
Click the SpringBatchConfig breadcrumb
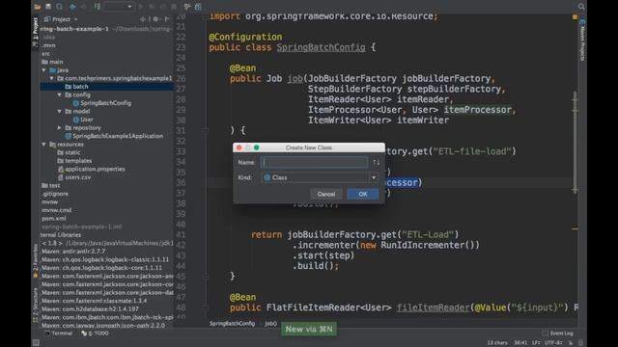pyautogui.click(x=232, y=324)
